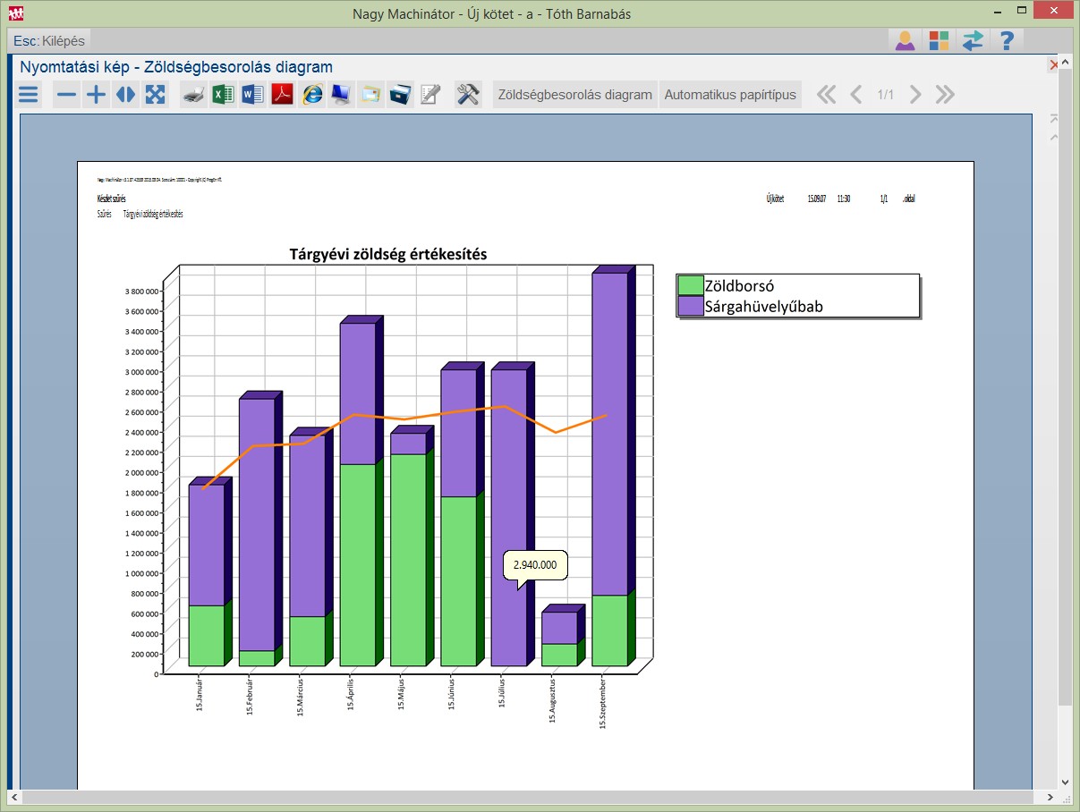Export the diagram to Word

[x=252, y=95]
